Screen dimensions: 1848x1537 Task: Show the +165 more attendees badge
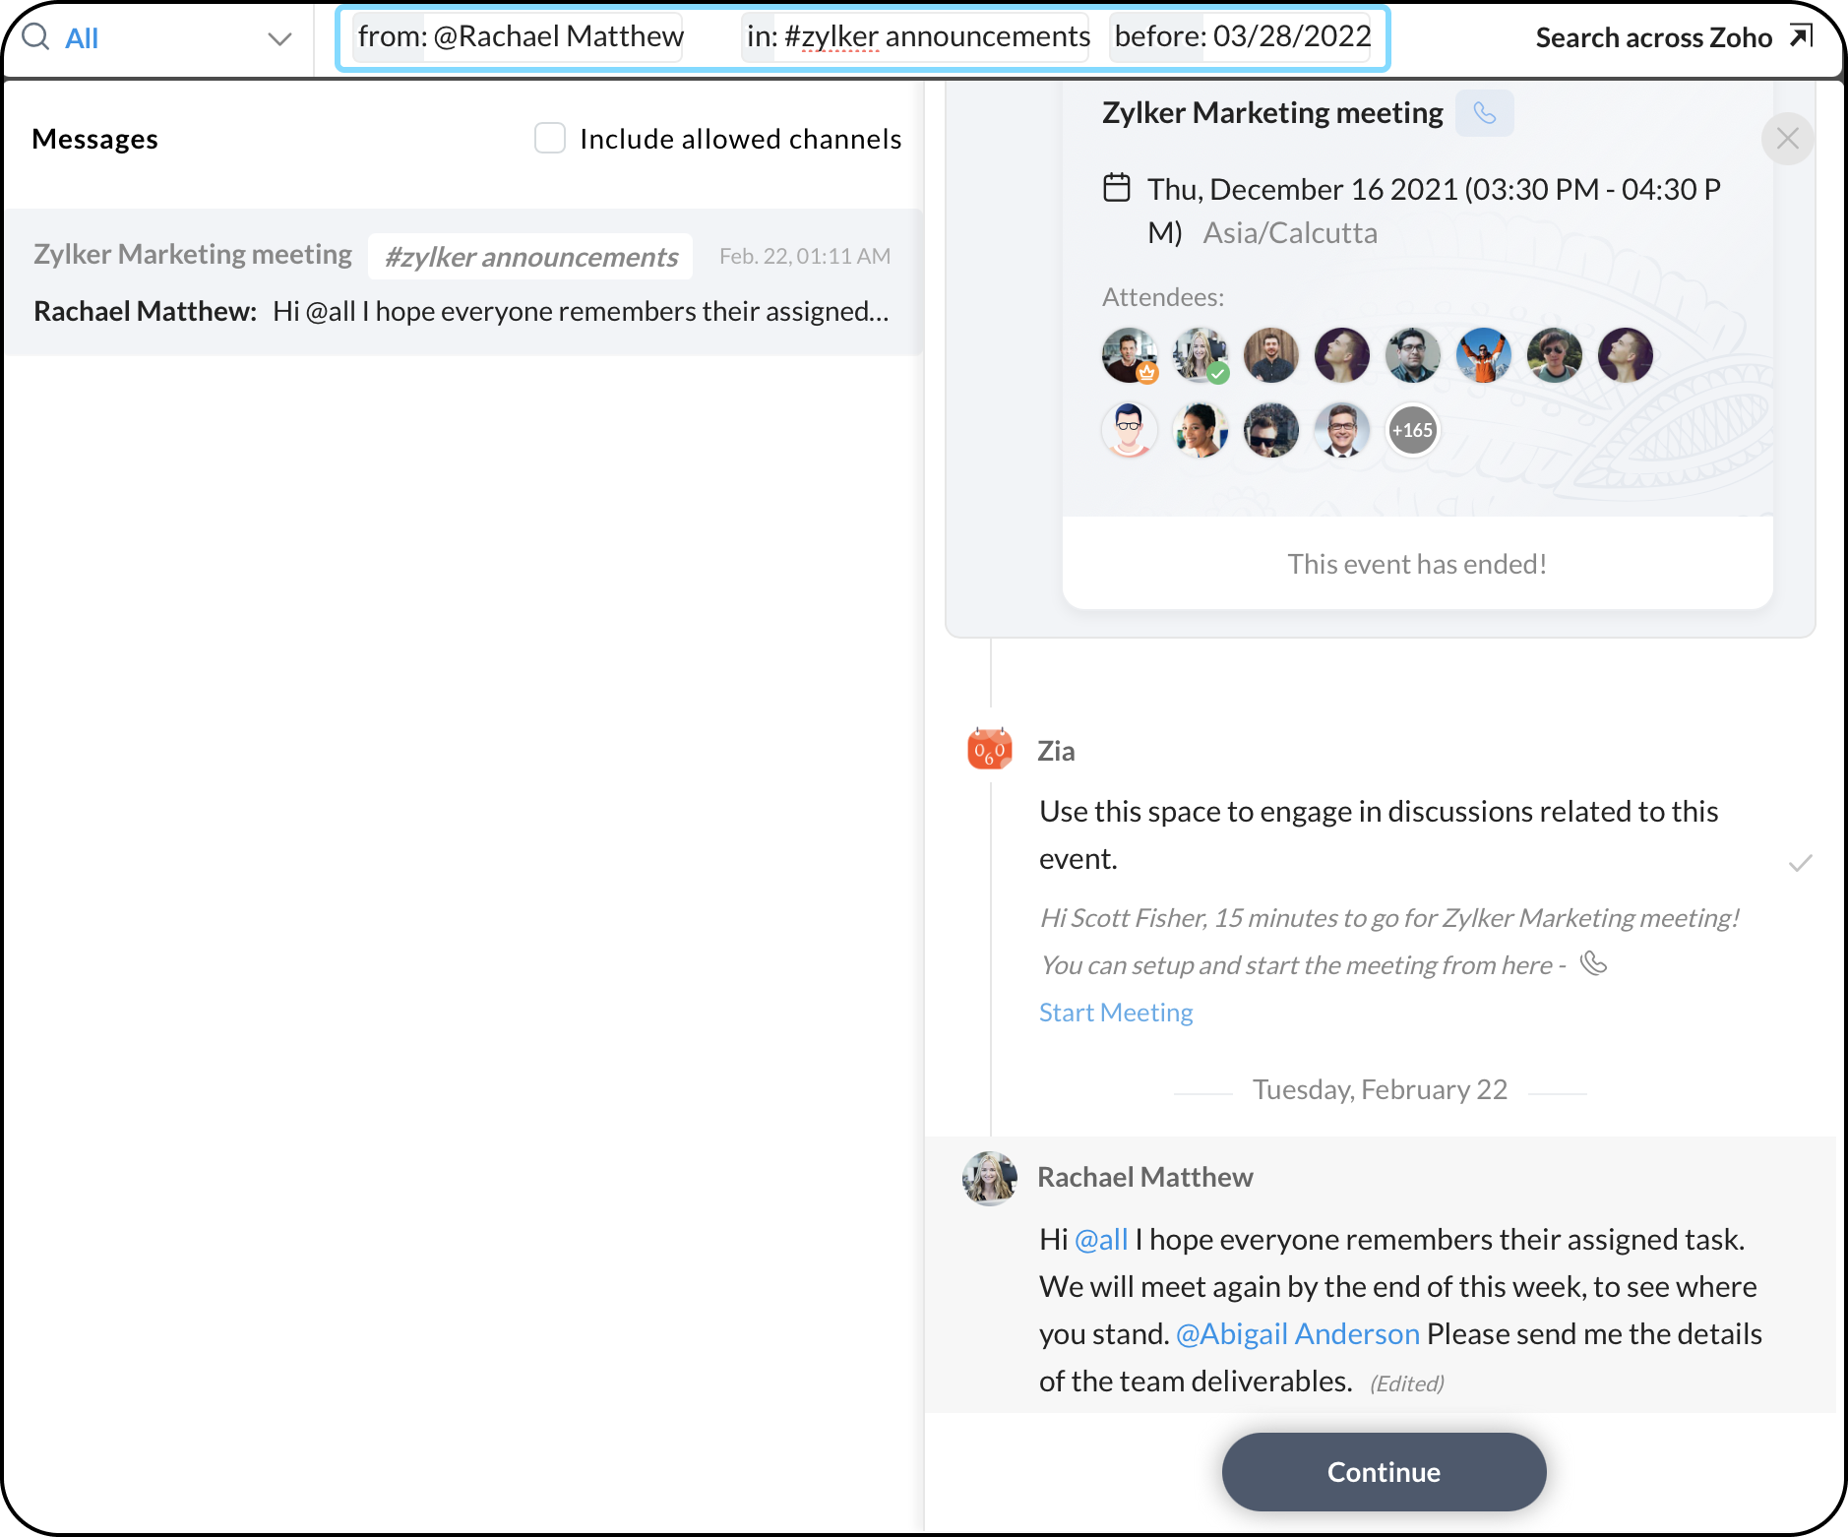[1413, 430]
